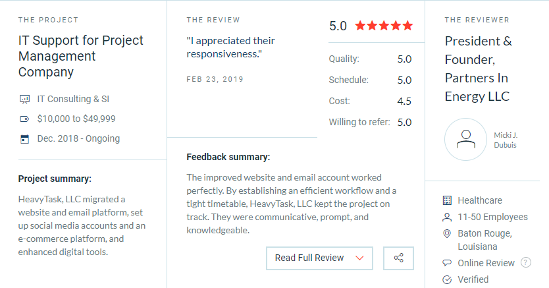Click the 5.0 overall score
This screenshot has height=288, width=549.
point(338,26)
